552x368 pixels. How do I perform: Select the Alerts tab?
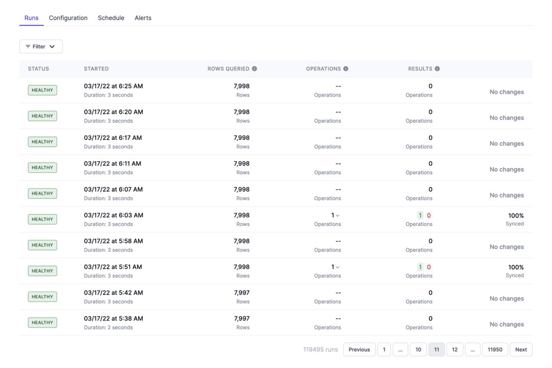coord(143,18)
